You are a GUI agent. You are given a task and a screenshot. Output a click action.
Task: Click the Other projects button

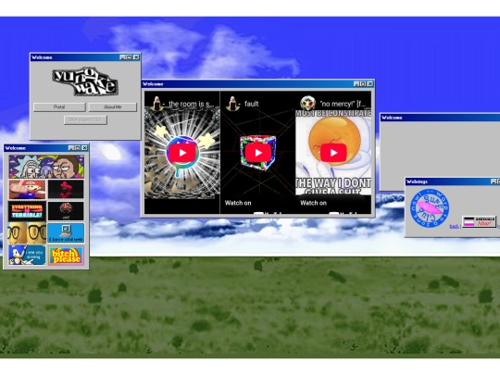[x=85, y=119]
